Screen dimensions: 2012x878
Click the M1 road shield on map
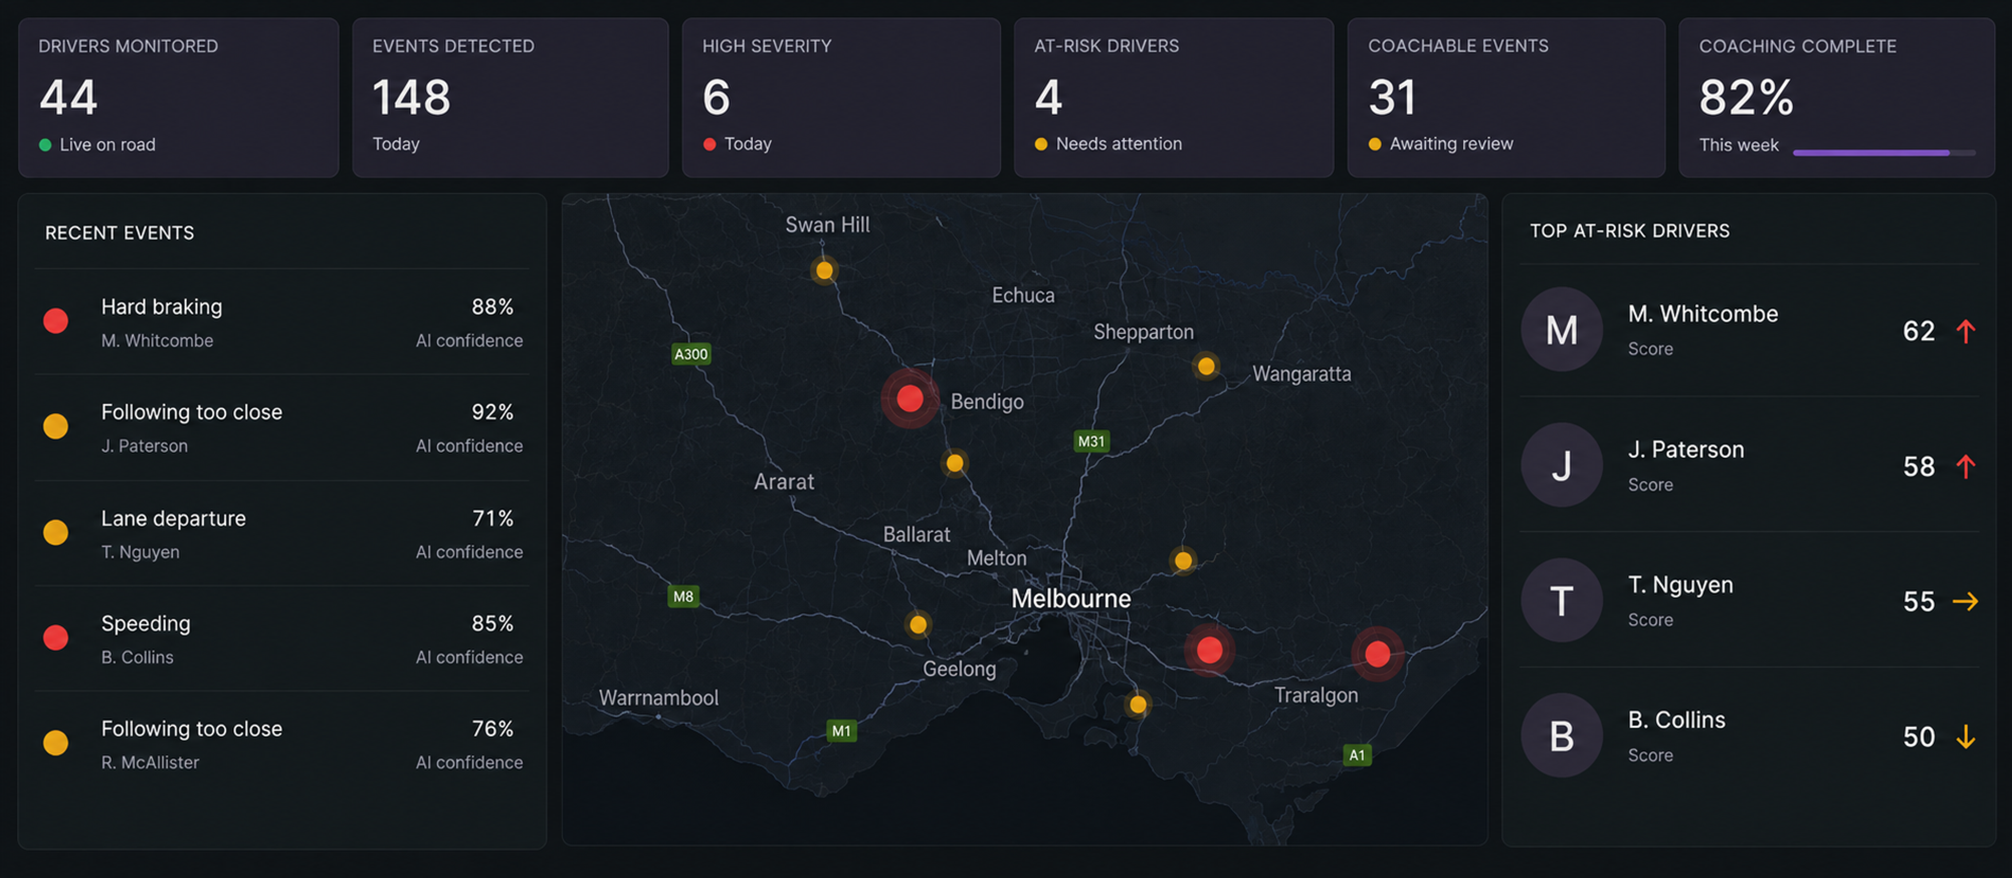(841, 730)
